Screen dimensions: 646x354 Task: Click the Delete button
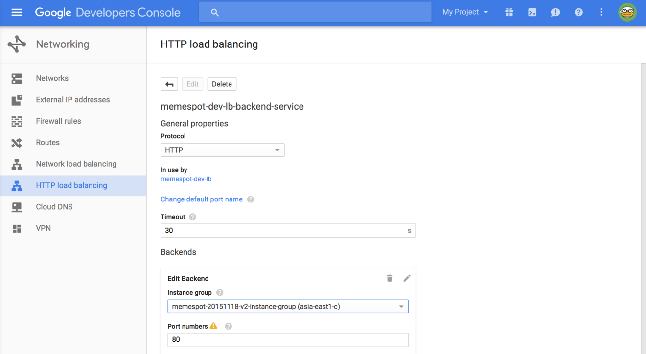pos(222,84)
